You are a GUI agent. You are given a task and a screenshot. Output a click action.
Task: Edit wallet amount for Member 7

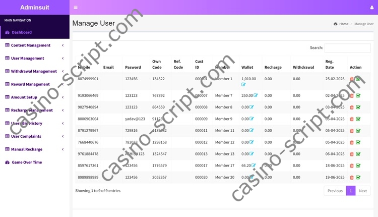(256, 95)
